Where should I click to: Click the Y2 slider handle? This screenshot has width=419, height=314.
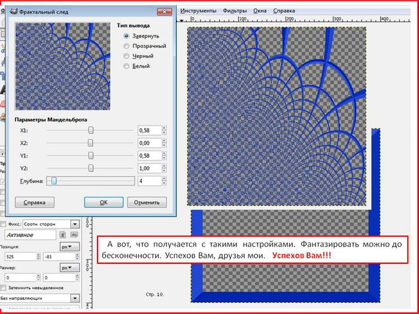click(x=91, y=168)
